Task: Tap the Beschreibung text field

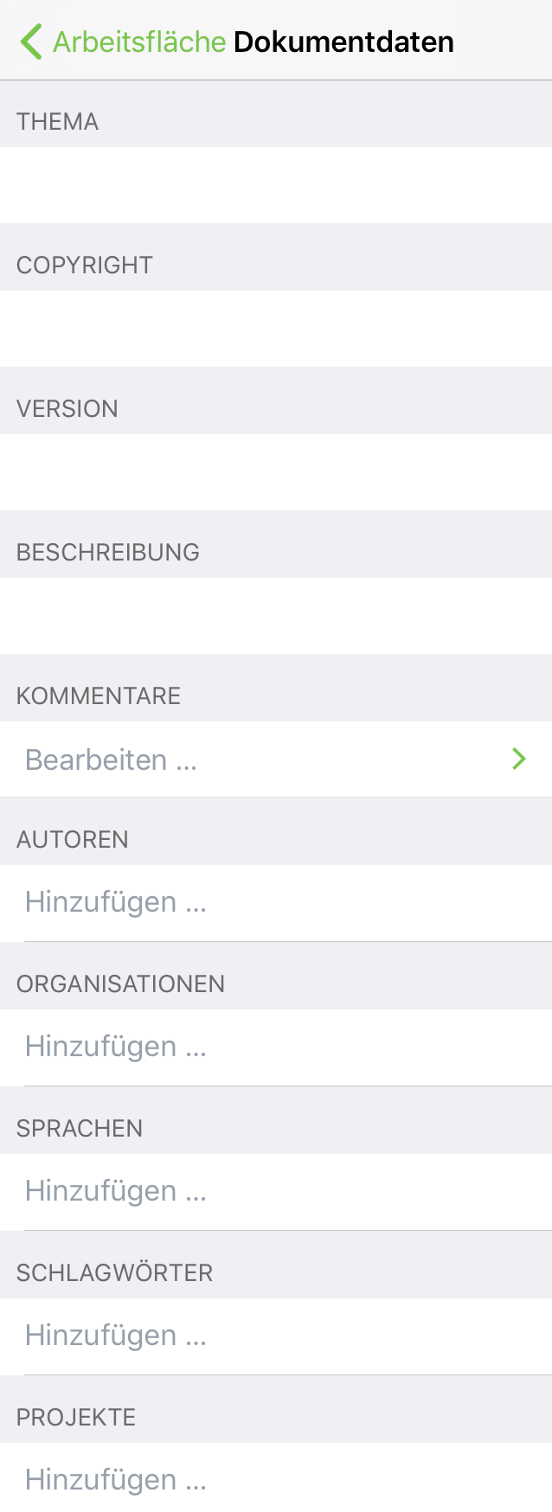Action: point(276,616)
